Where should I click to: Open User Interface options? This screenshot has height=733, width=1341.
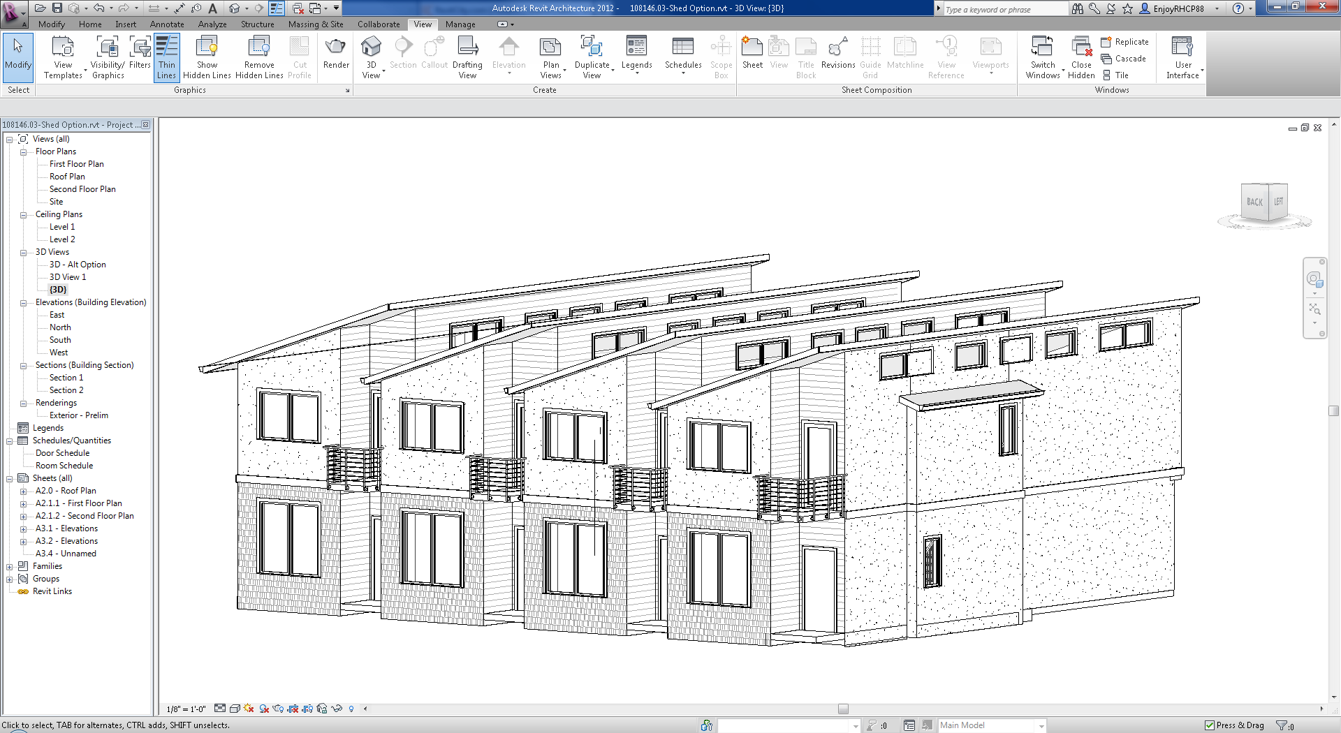1182,58
